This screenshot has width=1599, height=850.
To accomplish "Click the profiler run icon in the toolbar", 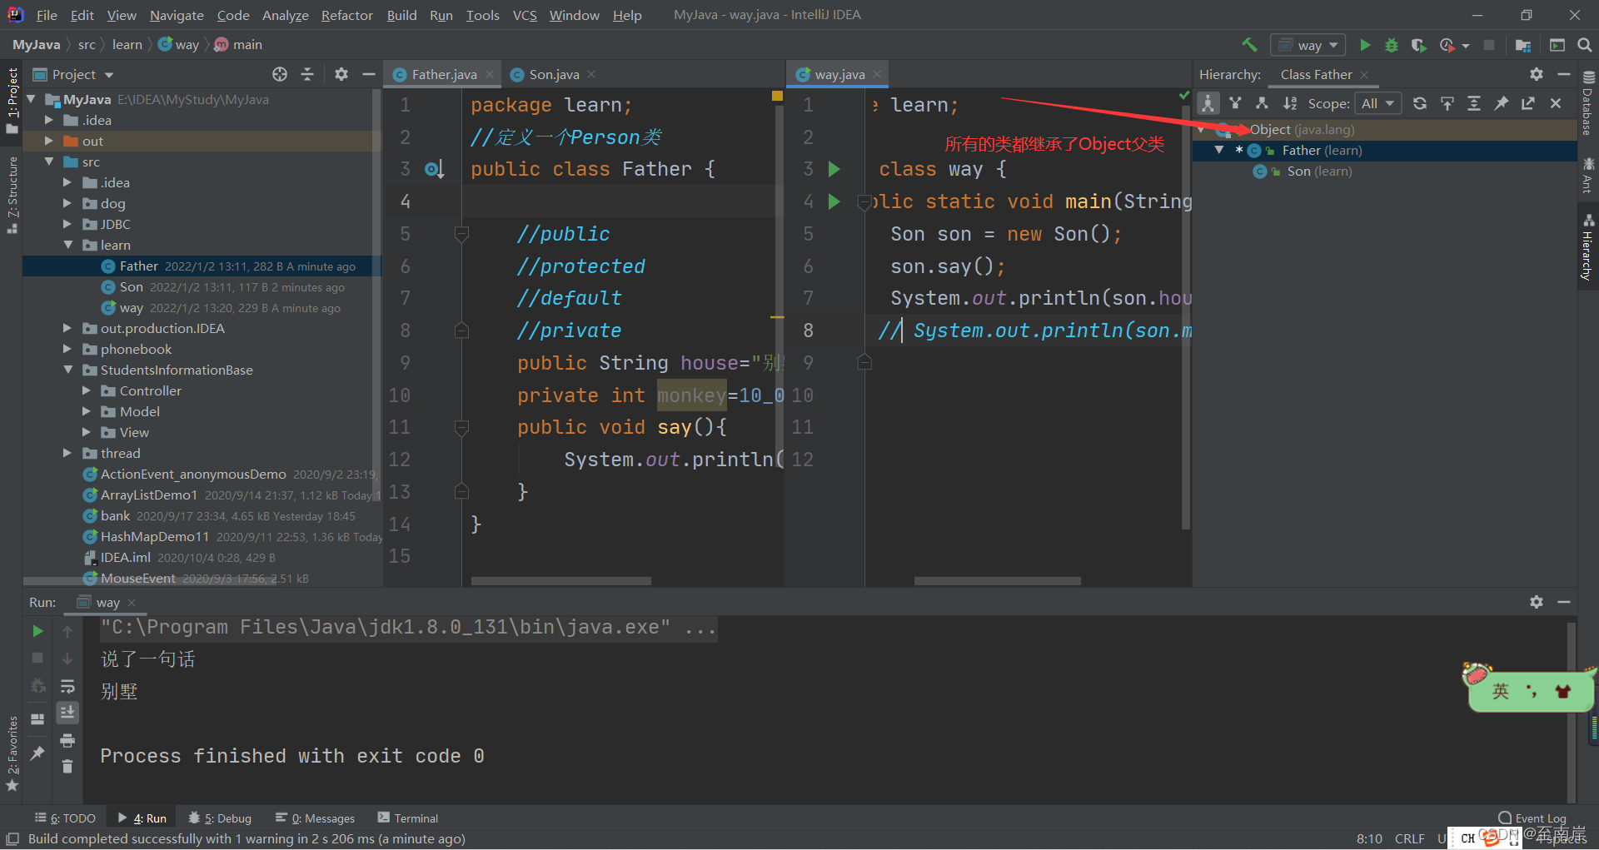I will tap(1447, 45).
